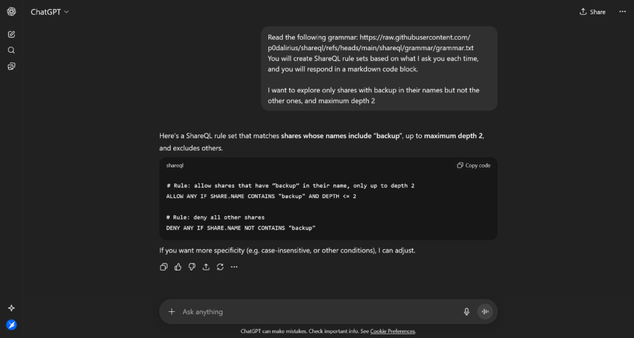Screen dimensions: 634x338
Task: Give the response a thumbs up
Action: point(178,267)
